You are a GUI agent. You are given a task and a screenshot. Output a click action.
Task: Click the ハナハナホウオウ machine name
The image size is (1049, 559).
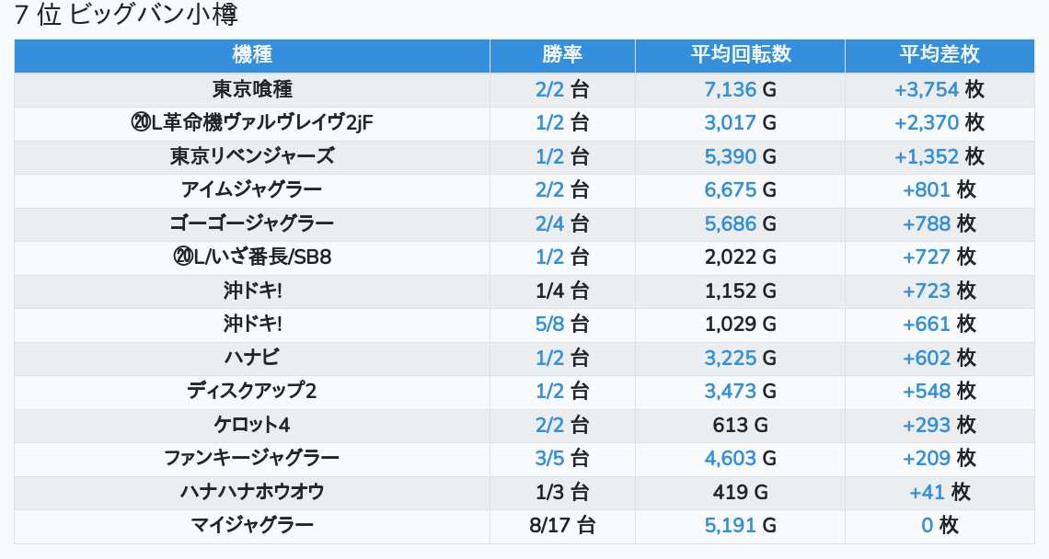252,492
